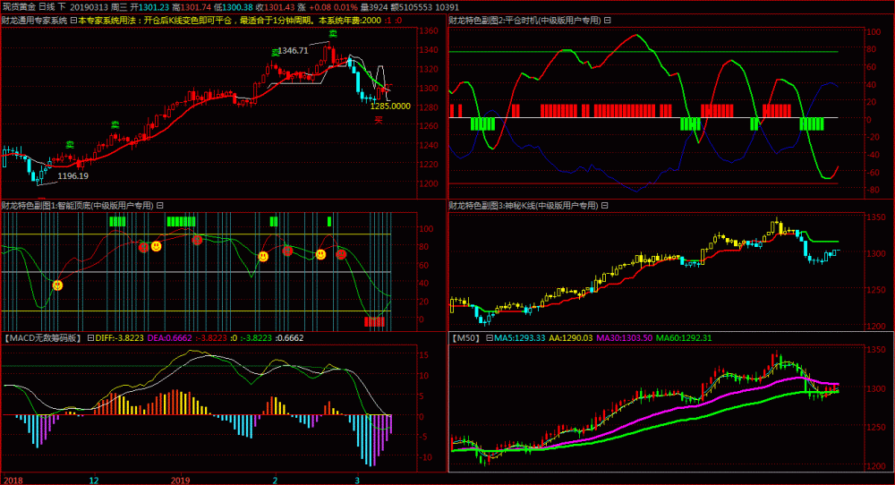Screen dimensions: 895x485
Task: Collapse the MACD无敌筹码版 parameter box icon
Action: coord(90,337)
